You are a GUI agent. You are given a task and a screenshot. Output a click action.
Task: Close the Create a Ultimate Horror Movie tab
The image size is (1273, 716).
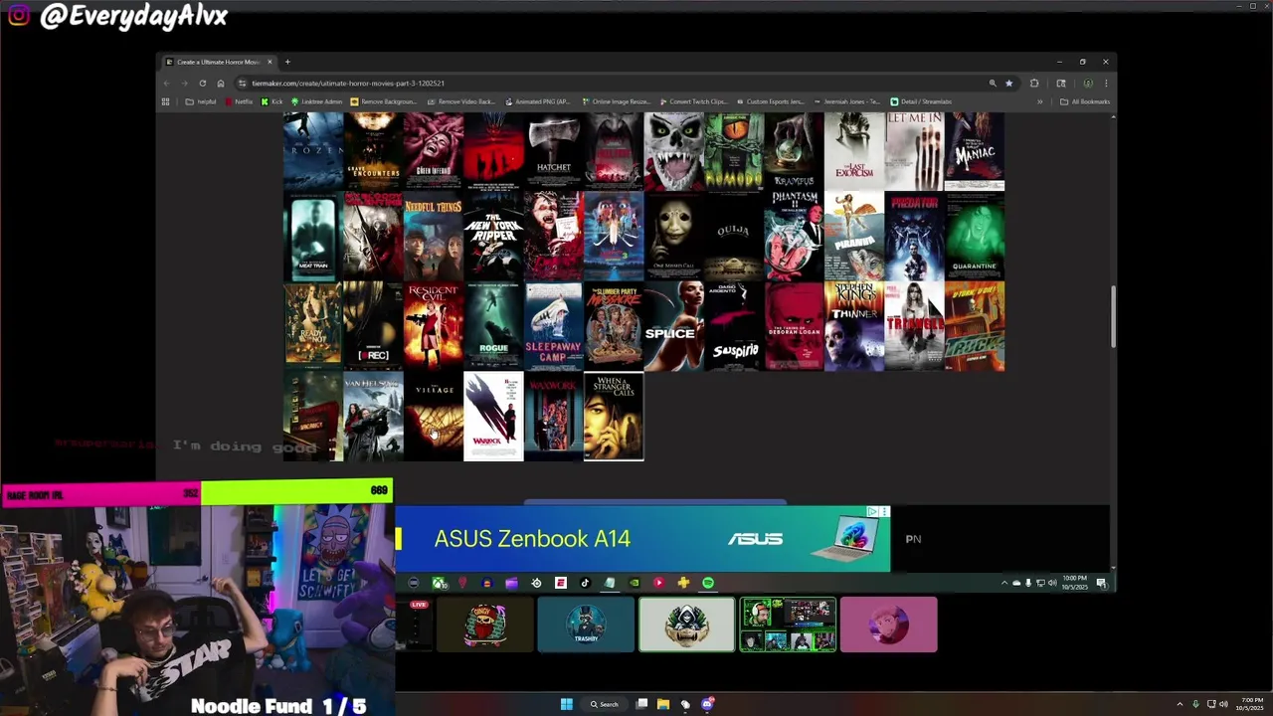coord(270,62)
